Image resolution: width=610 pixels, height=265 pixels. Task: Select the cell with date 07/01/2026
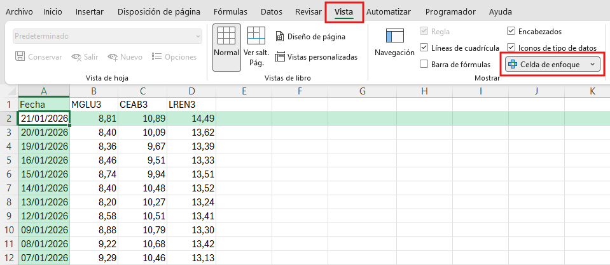point(44,257)
